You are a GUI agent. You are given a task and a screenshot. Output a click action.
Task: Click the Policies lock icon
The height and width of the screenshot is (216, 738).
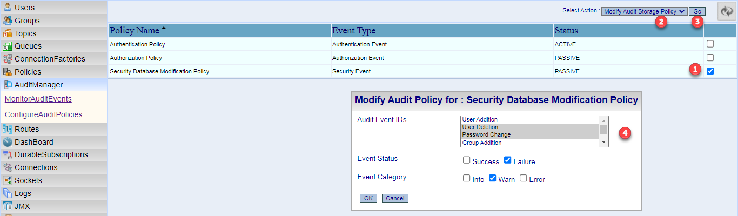point(8,71)
